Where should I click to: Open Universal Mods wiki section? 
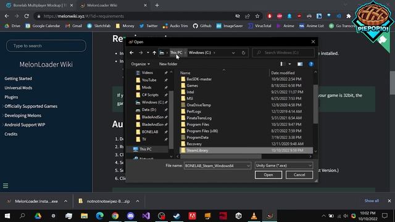coord(19,88)
